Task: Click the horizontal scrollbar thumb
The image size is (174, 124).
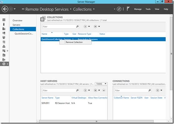Action: pos(97,121)
